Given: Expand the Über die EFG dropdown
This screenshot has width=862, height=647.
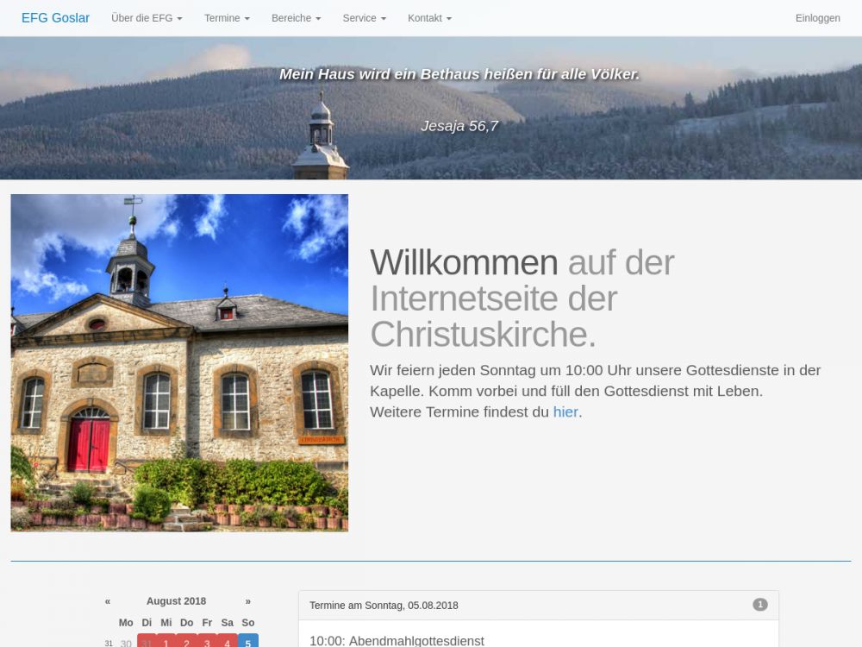Looking at the screenshot, I should 147,18.
